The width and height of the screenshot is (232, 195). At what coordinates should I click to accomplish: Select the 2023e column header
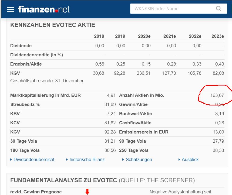point(218,36)
